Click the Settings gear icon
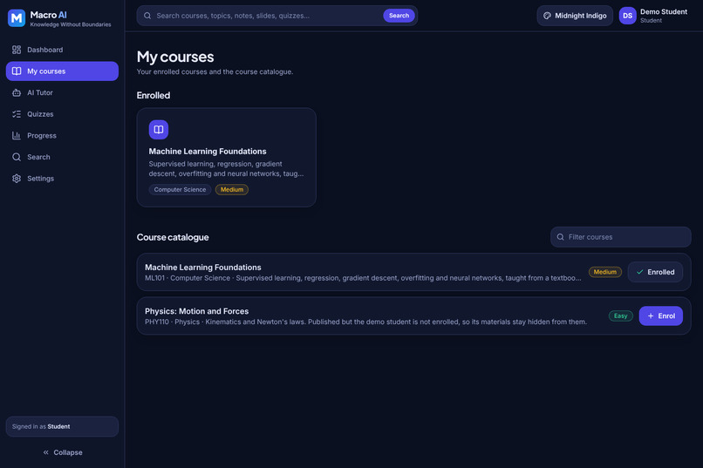This screenshot has height=468, width=703. 17,179
